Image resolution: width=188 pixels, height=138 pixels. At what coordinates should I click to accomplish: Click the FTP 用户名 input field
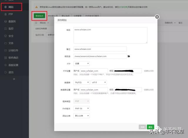tap(94, 71)
